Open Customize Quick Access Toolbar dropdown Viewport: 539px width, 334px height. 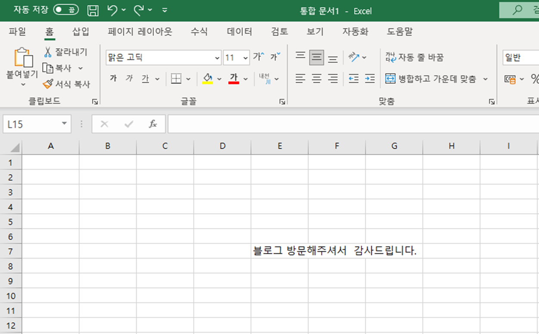pos(165,10)
